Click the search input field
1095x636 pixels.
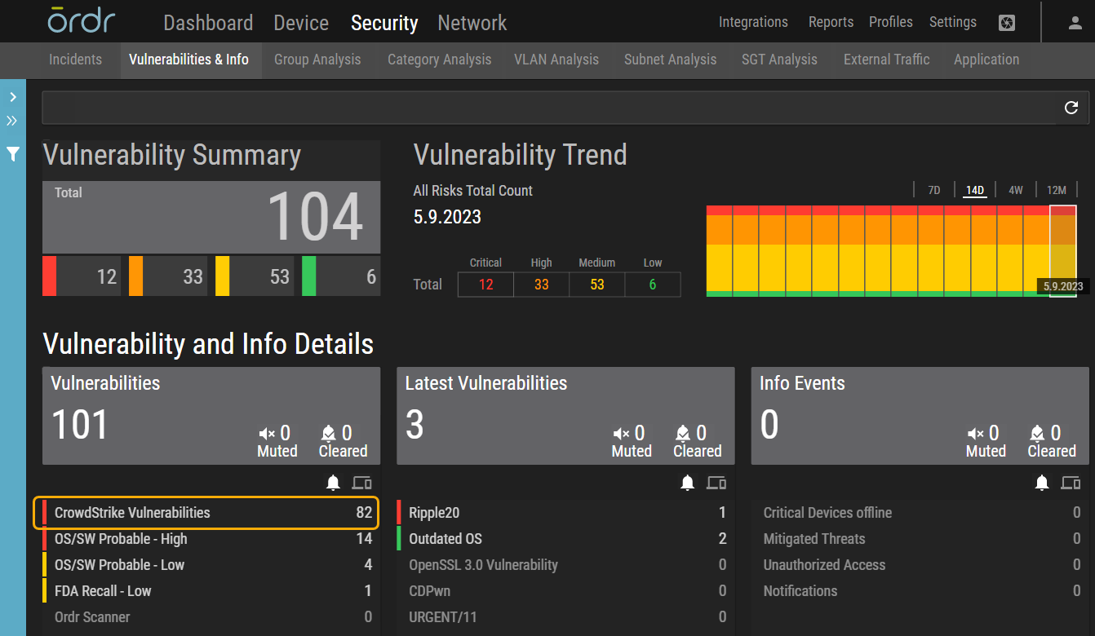tap(490, 107)
